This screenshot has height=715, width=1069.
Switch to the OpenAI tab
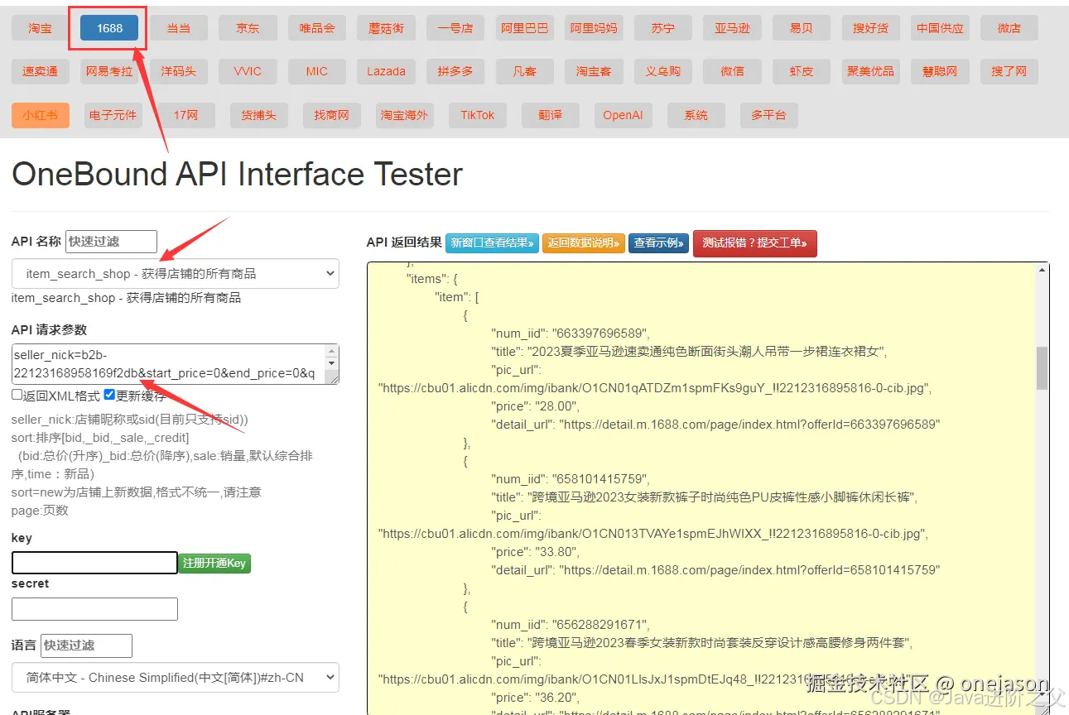tap(623, 115)
